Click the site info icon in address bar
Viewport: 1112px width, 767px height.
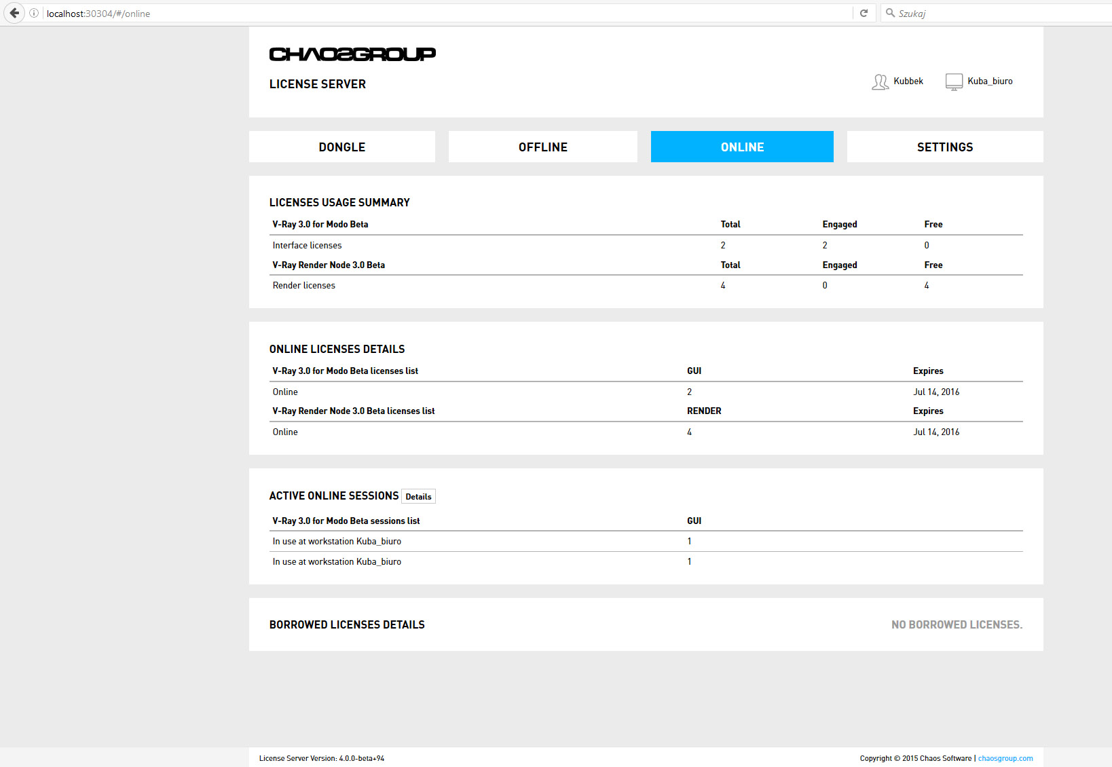(x=34, y=13)
